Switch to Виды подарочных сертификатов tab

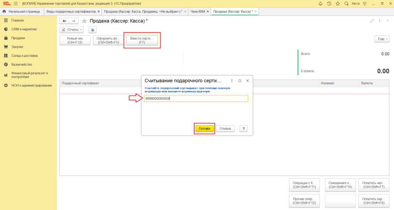pos(71,12)
